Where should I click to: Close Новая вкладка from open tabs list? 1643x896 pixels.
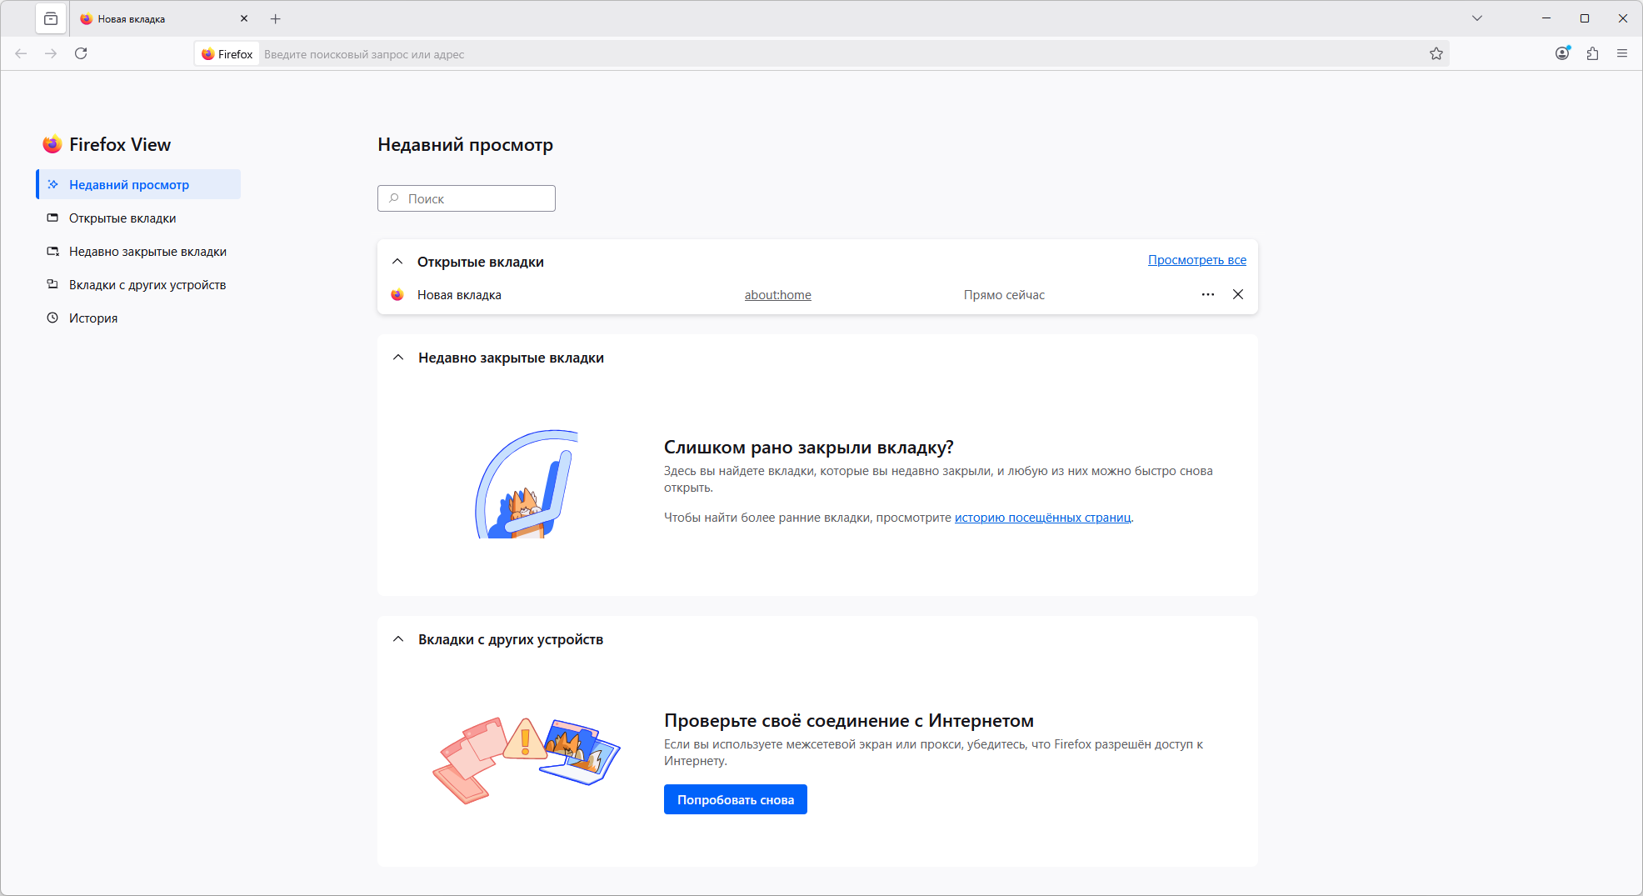coord(1238,294)
